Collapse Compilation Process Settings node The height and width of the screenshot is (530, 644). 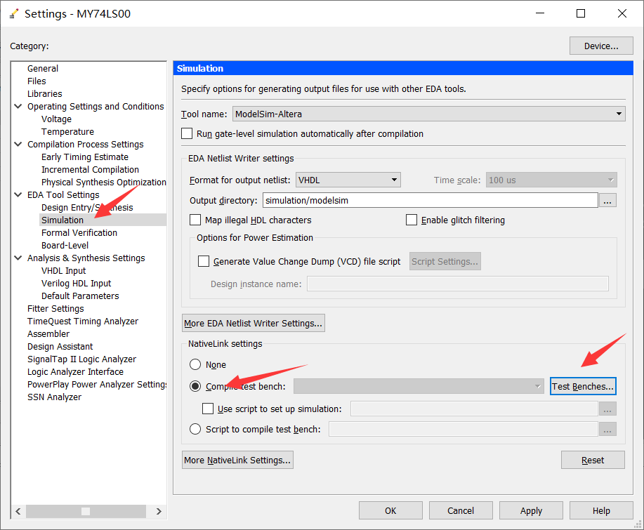[18, 144]
